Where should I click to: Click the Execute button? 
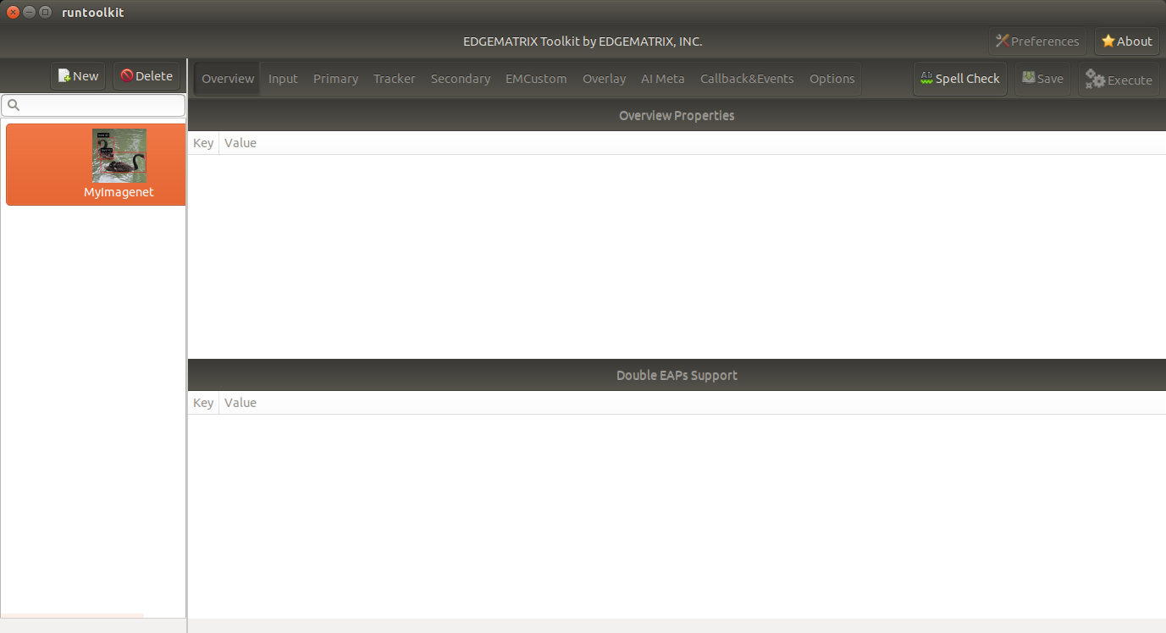coord(1119,80)
